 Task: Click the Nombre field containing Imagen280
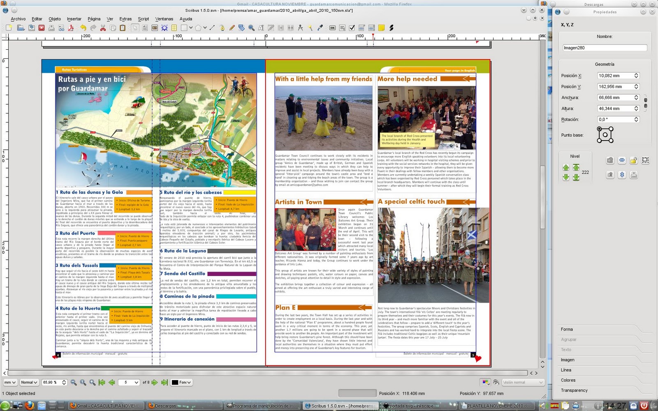point(604,48)
